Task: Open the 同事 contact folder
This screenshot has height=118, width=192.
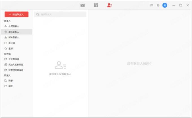Action: point(10,81)
